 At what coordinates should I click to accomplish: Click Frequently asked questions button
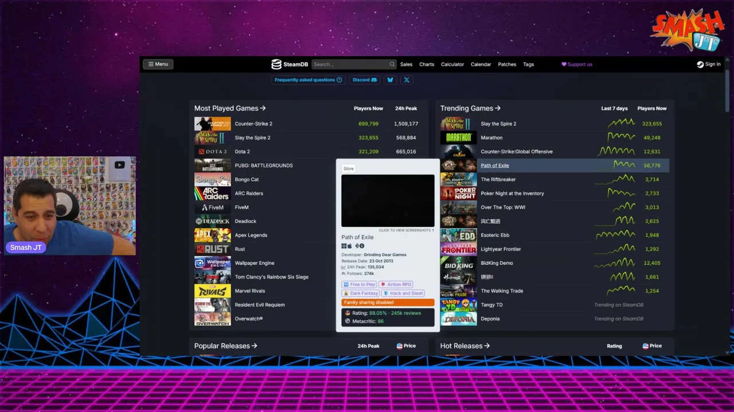coord(309,80)
